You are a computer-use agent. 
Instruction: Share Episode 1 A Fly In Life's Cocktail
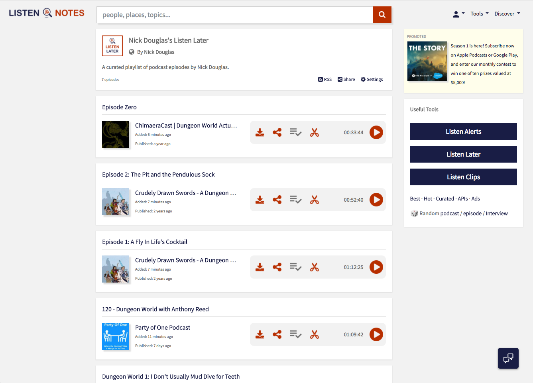(x=277, y=267)
